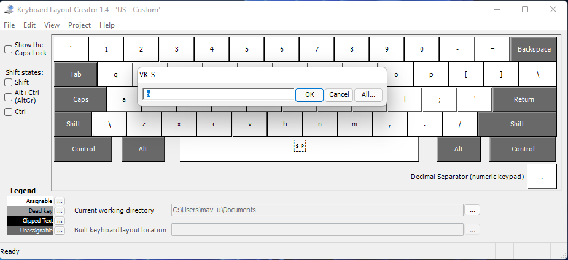Click the 9 key

click(386, 49)
